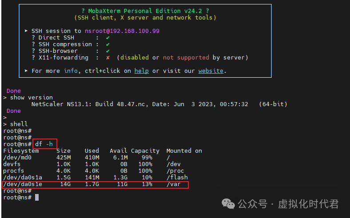Image resolution: width=350 pixels, height=218 pixels.
Task: Click the 99% capacity value
Action: tap(147, 158)
